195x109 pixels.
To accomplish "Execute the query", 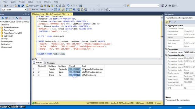I will (34, 9).
